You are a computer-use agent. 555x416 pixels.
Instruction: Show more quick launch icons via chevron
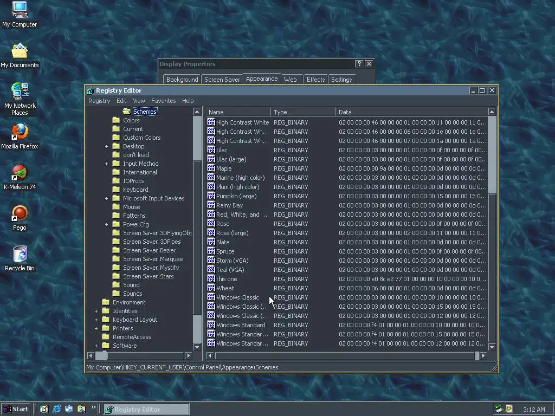tap(93, 407)
